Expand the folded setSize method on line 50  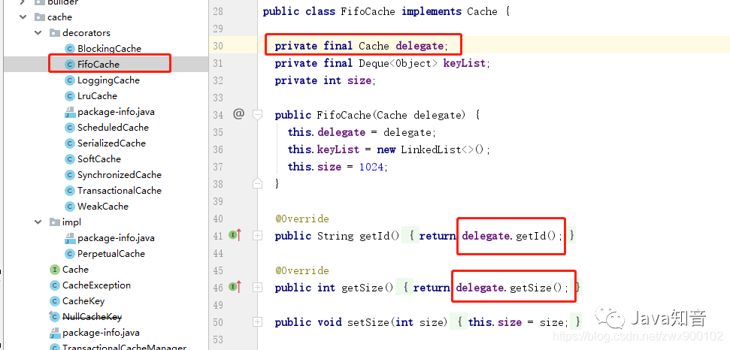(257, 322)
